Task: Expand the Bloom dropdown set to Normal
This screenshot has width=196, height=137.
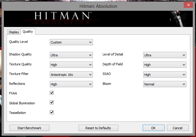Action: click(x=165, y=84)
